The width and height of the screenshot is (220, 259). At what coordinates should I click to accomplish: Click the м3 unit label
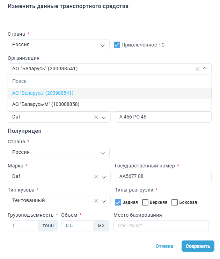[x=101, y=226]
